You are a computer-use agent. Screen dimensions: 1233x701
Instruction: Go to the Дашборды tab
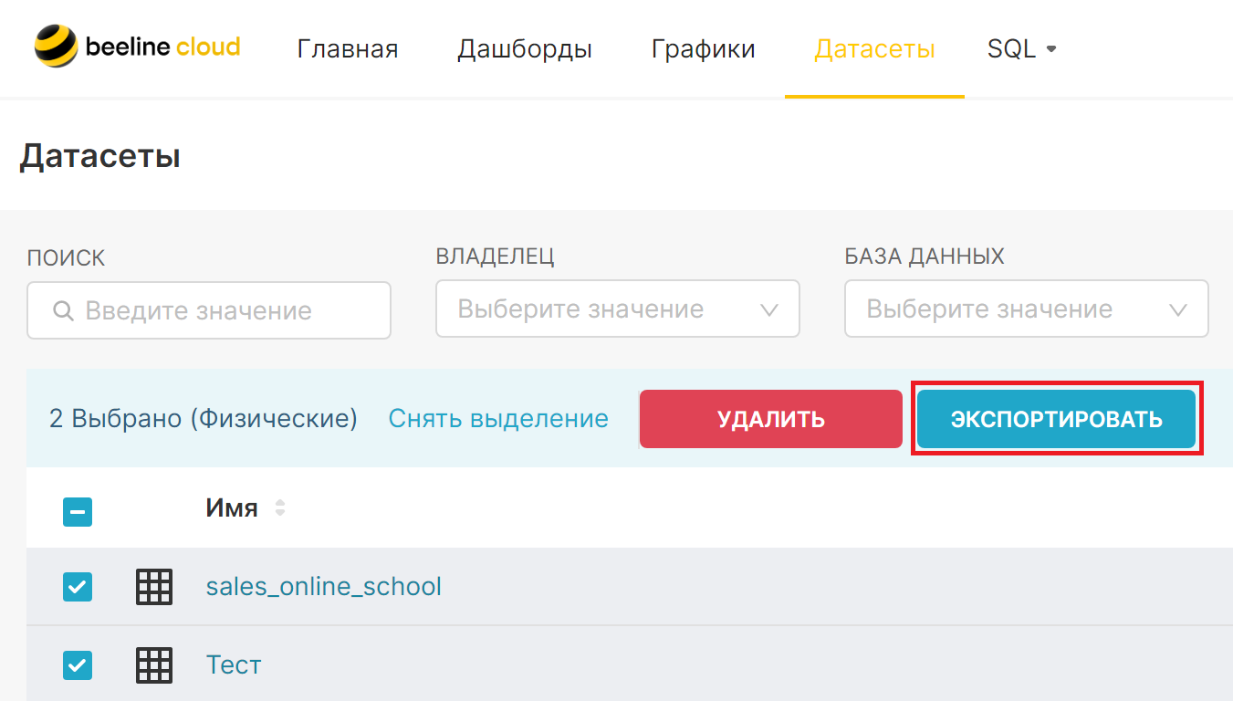[525, 48]
